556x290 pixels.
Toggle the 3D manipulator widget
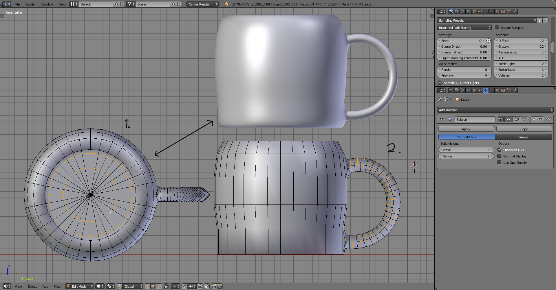click(x=120, y=286)
